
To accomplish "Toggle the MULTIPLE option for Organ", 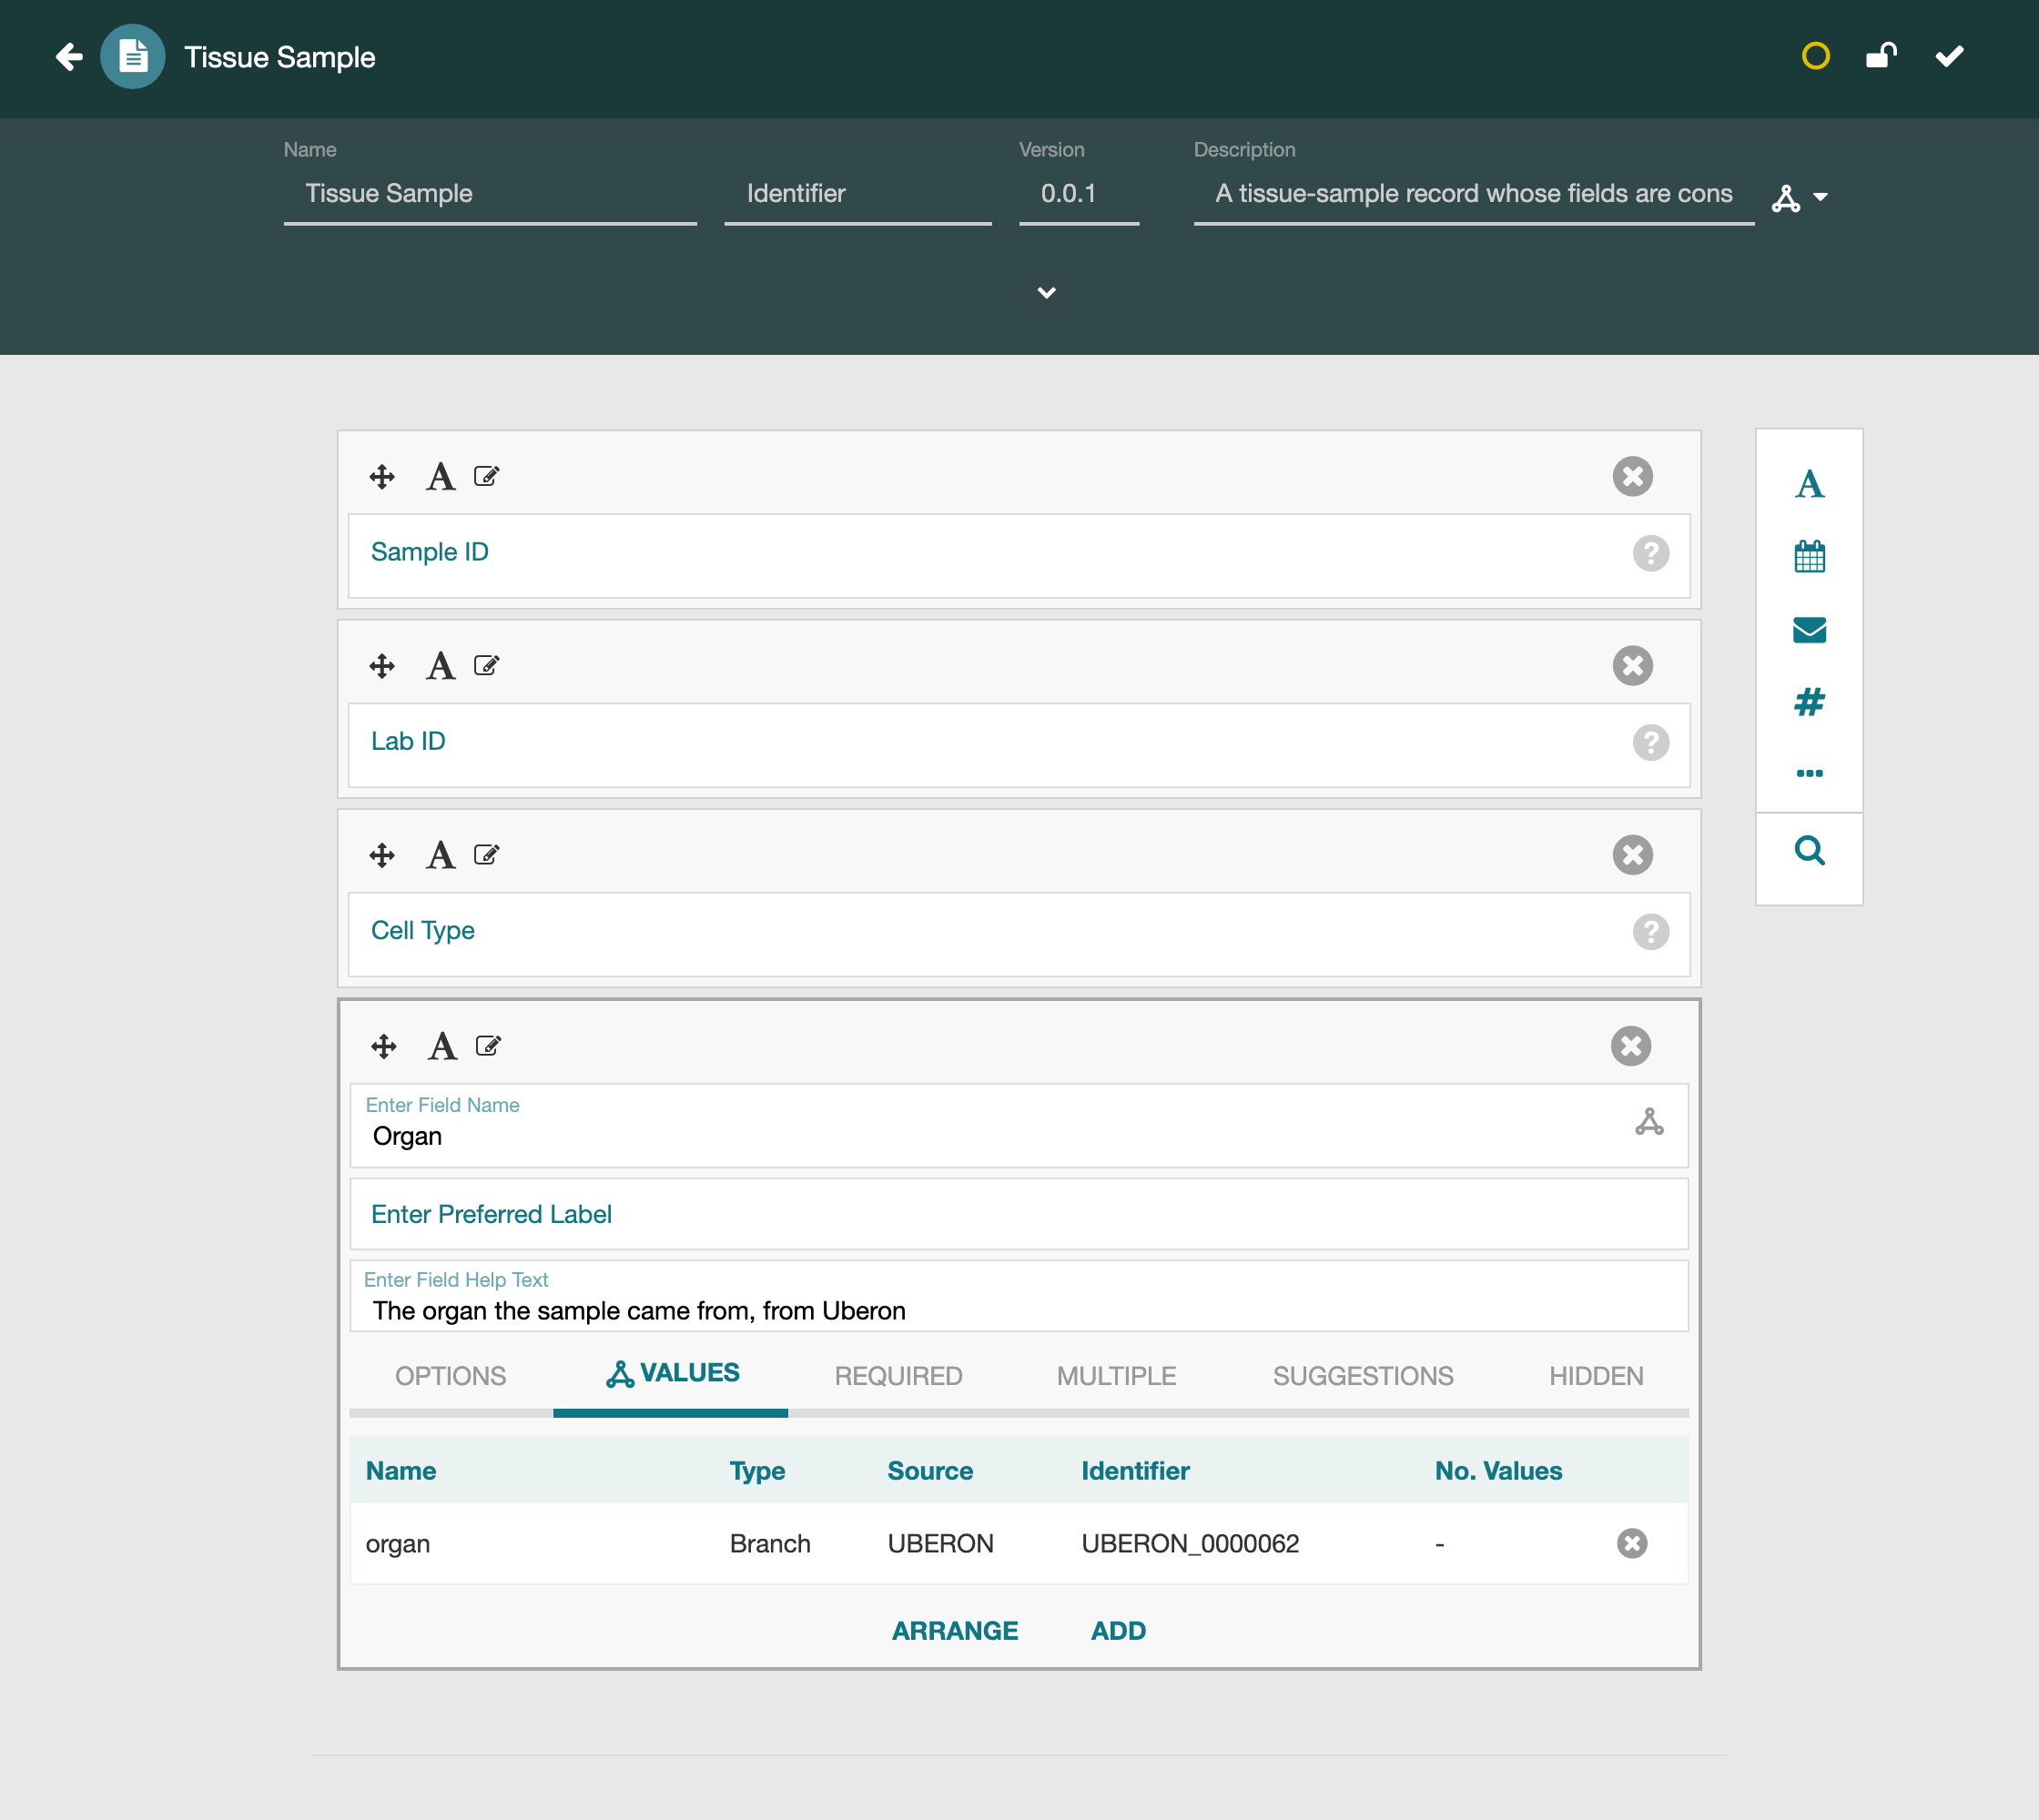I will [x=1116, y=1376].
